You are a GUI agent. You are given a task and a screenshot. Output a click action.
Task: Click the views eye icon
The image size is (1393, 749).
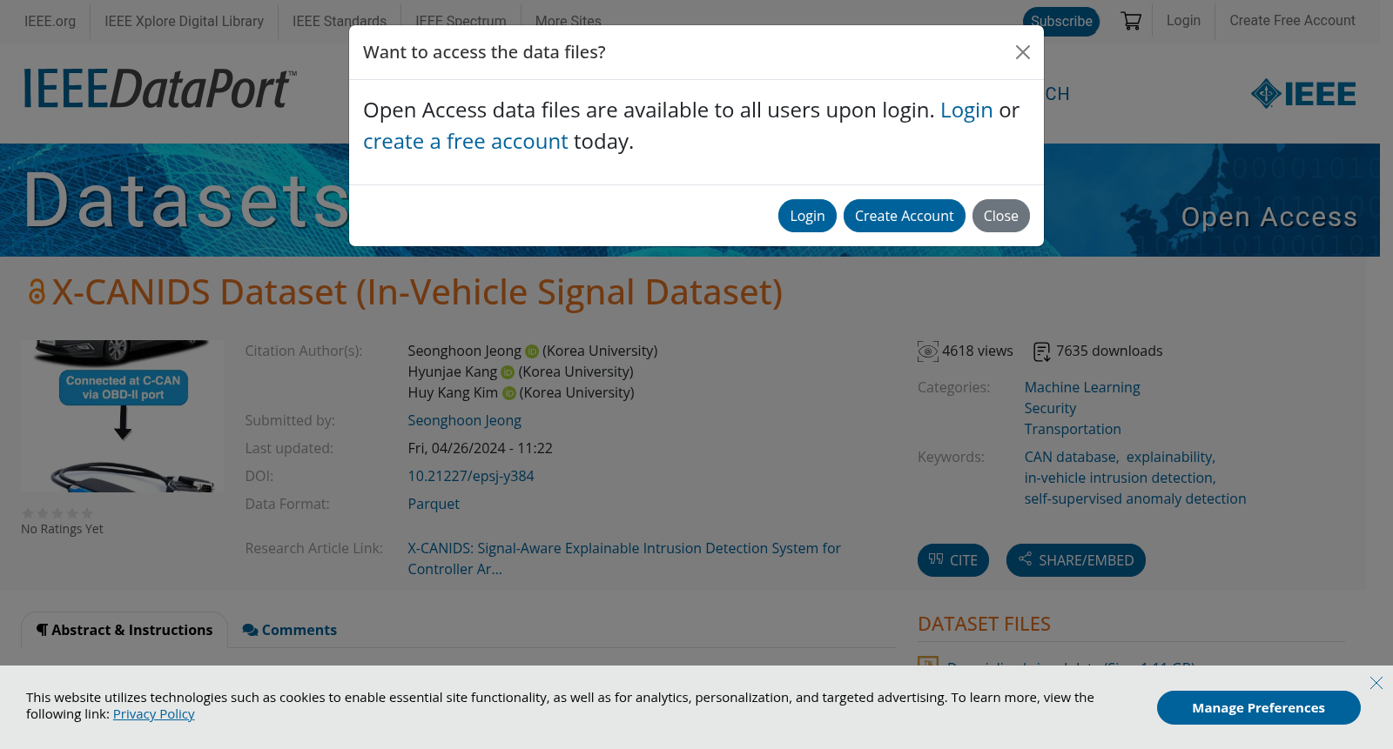point(928,351)
